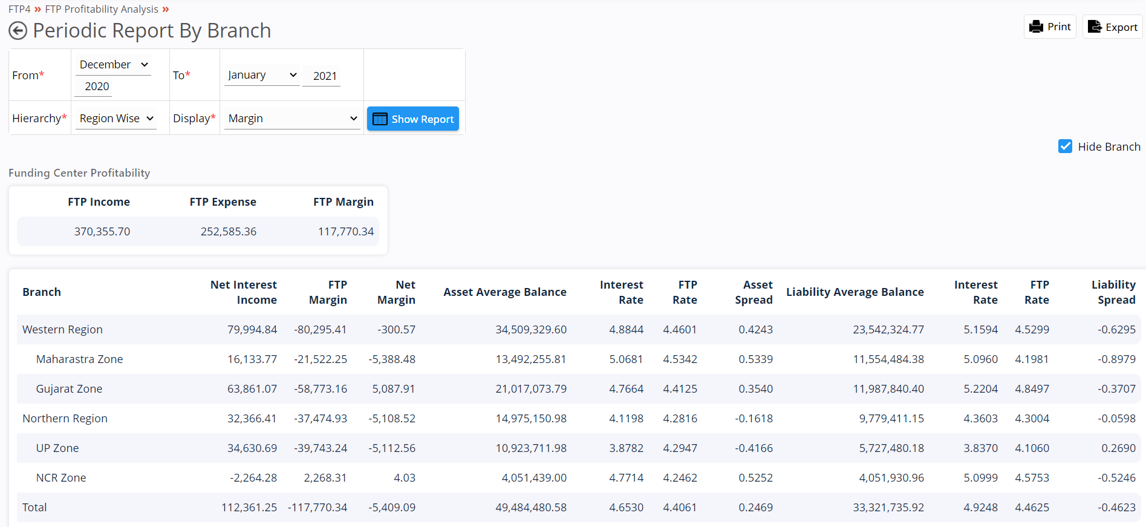The height and width of the screenshot is (527, 1146).
Task: Click the FTP Income value 370,355.70
Action: coord(102,232)
